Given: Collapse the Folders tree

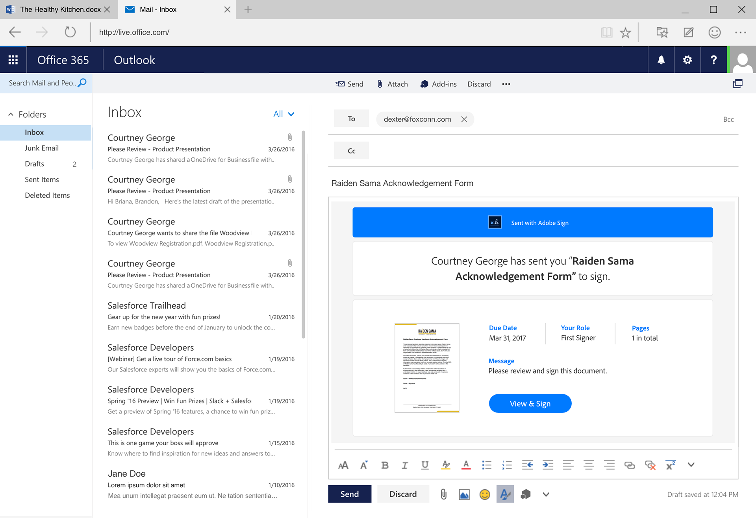Looking at the screenshot, I should pos(11,114).
